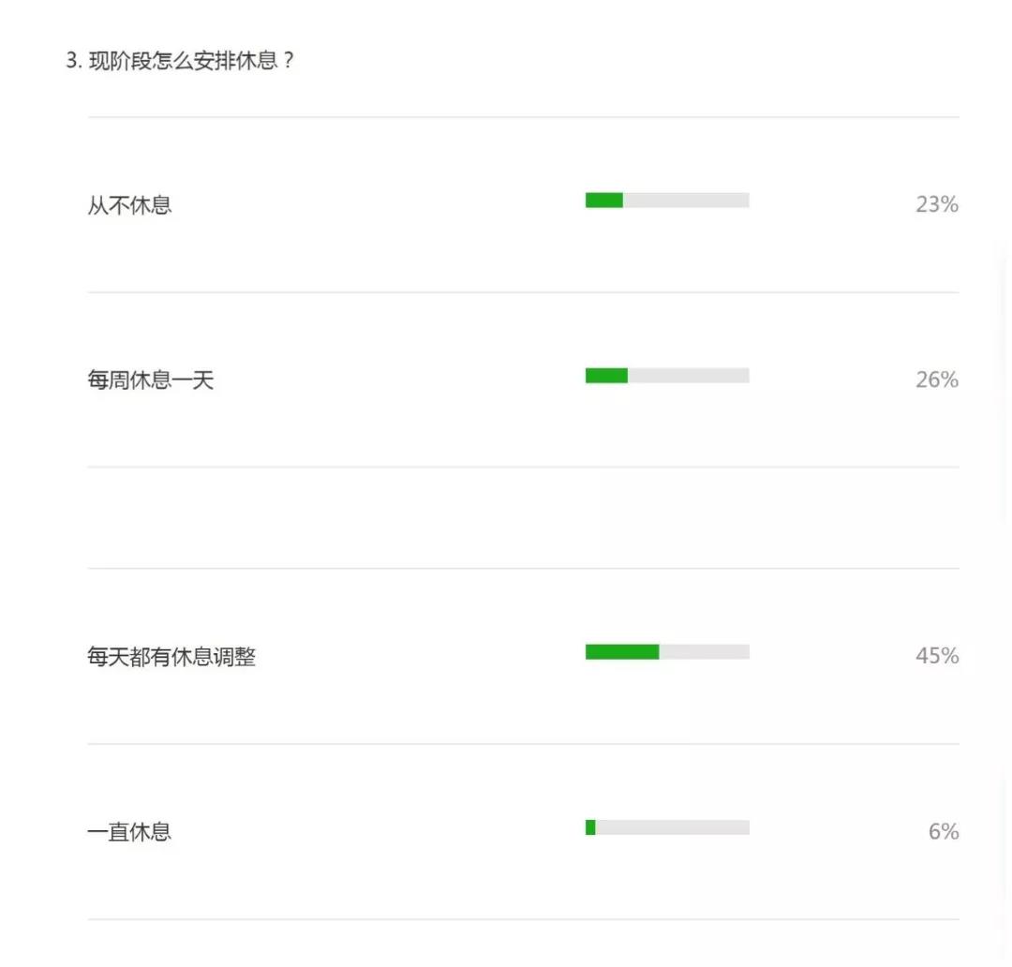Click question title 现阶段怎么安排休息？
Screen dimensions: 1012x967
tap(192, 61)
